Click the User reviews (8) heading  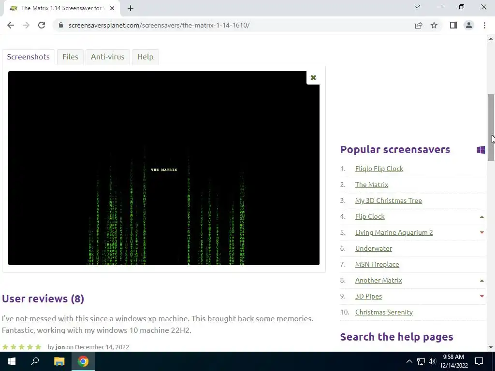[43, 299]
